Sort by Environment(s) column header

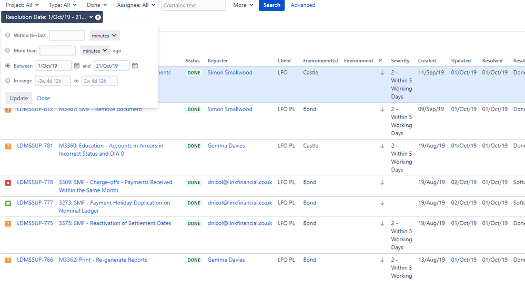(x=320, y=61)
